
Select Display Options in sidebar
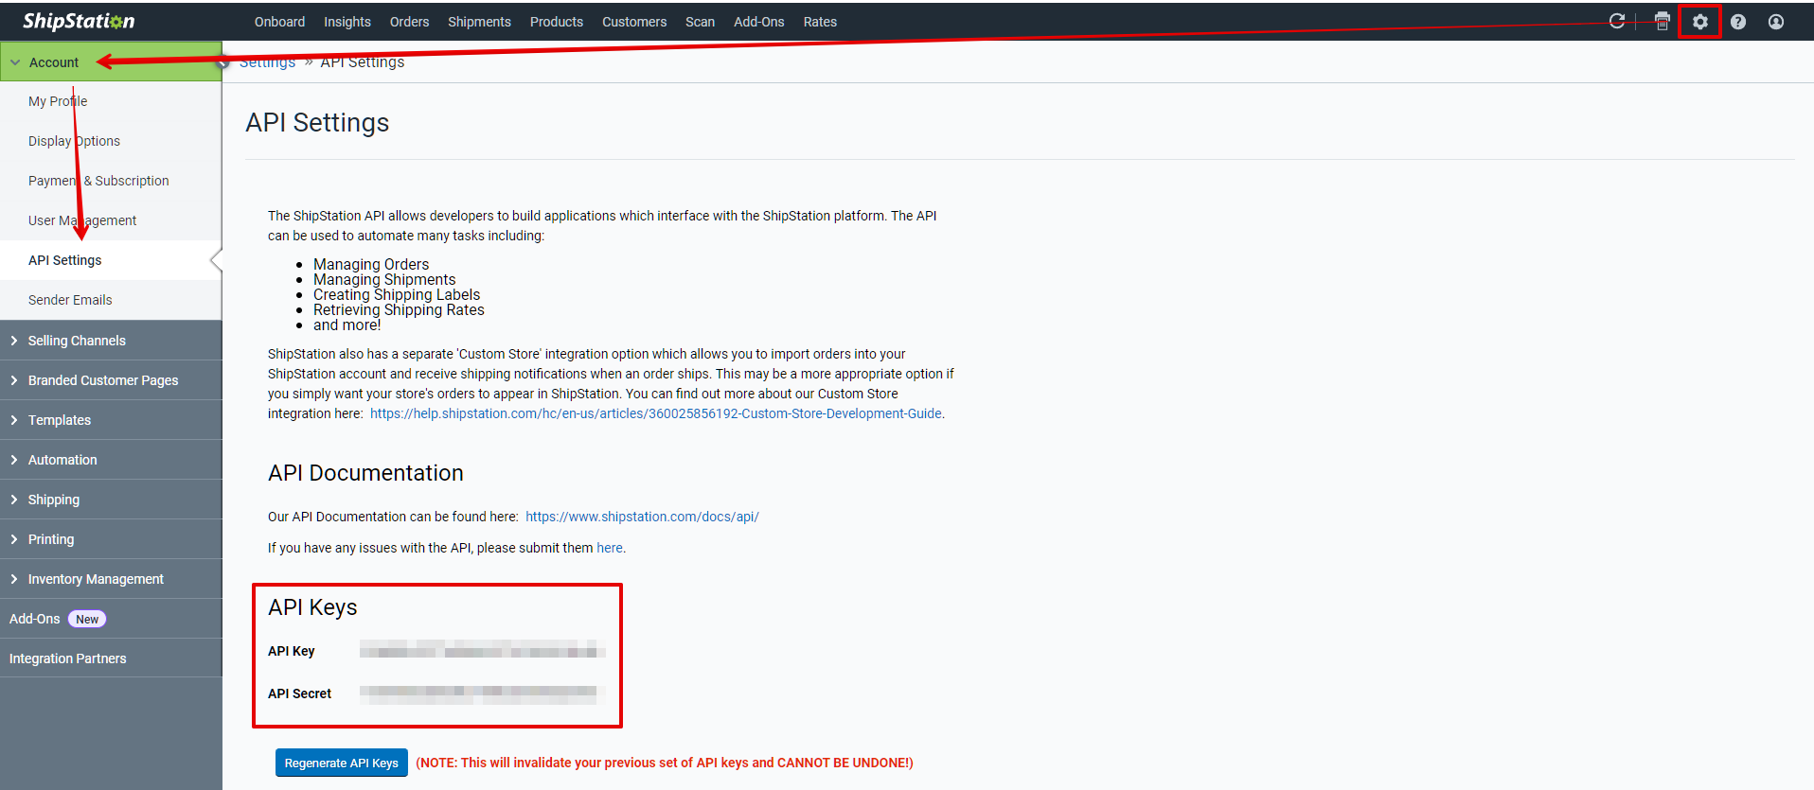coord(111,141)
